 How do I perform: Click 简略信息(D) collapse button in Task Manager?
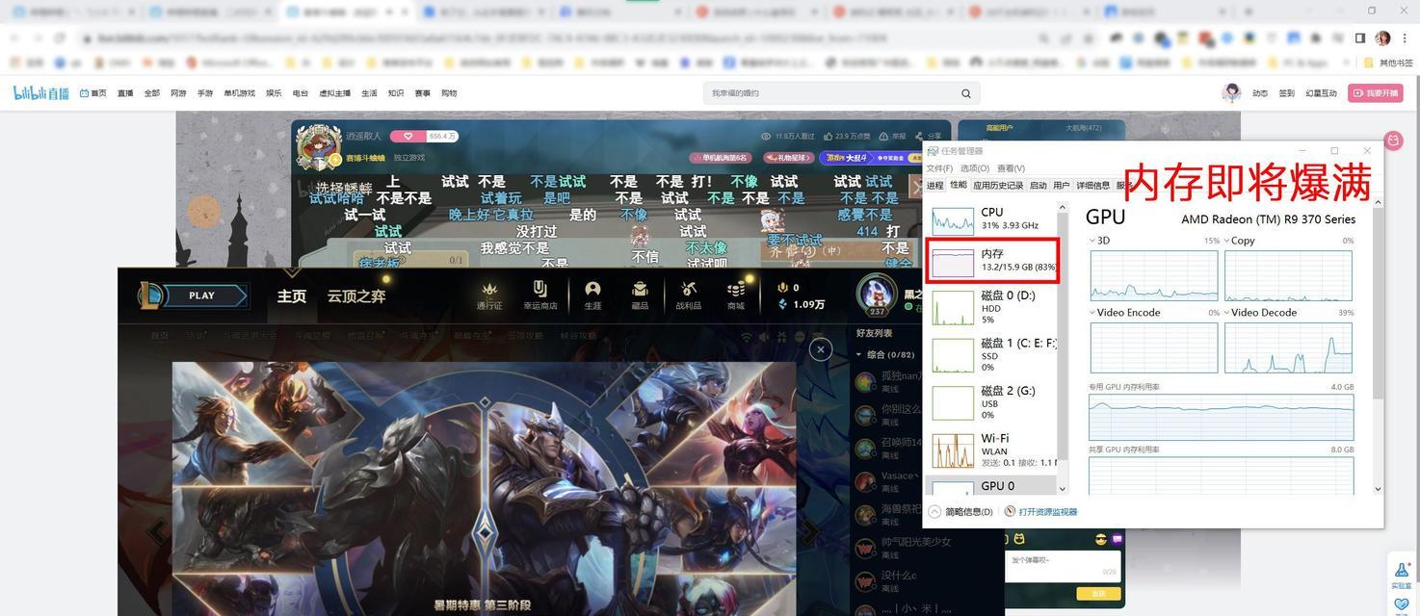(x=960, y=512)
